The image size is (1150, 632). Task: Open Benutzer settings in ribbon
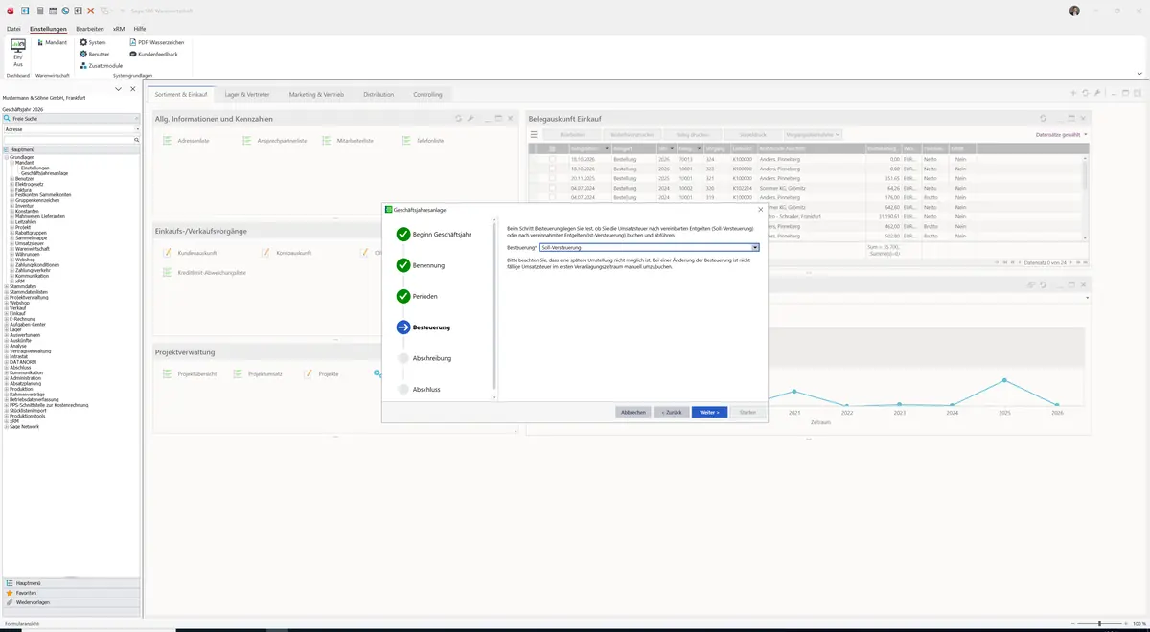point(95,54)
